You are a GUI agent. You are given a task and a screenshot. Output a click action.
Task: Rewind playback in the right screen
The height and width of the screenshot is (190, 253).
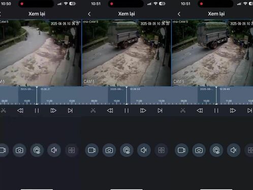(200, 111)
